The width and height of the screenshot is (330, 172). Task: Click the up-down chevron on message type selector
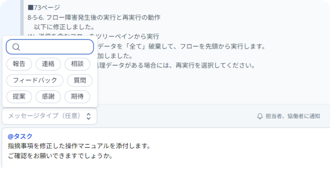pyautogui.click(x=88, y=116)
